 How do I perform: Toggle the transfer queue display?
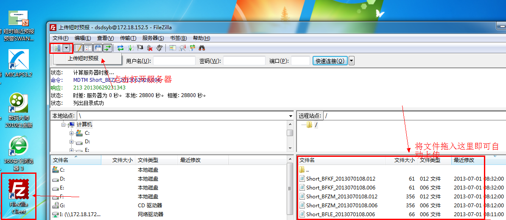point(107,48)
